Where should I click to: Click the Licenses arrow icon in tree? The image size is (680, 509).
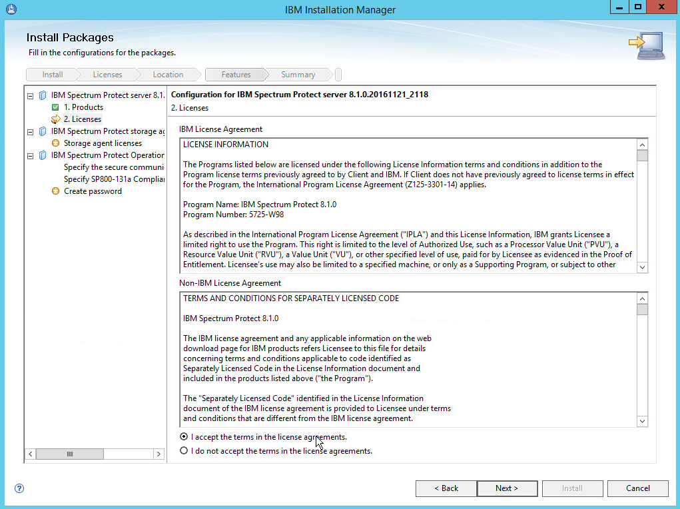[56, 119]
